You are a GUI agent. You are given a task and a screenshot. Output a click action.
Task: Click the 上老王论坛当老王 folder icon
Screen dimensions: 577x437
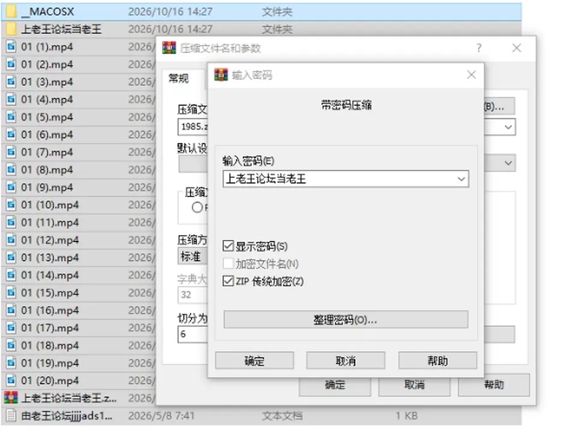point(11,29)
